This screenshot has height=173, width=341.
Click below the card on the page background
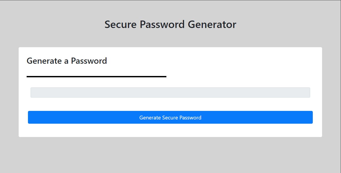[x=170, y=155]
